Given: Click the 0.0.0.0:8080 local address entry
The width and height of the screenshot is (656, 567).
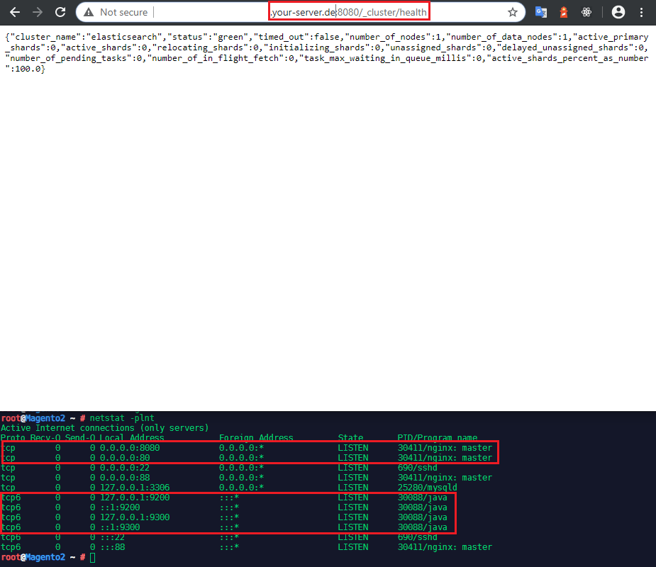Looking at the screenshot, I should [x=129, y=447].
